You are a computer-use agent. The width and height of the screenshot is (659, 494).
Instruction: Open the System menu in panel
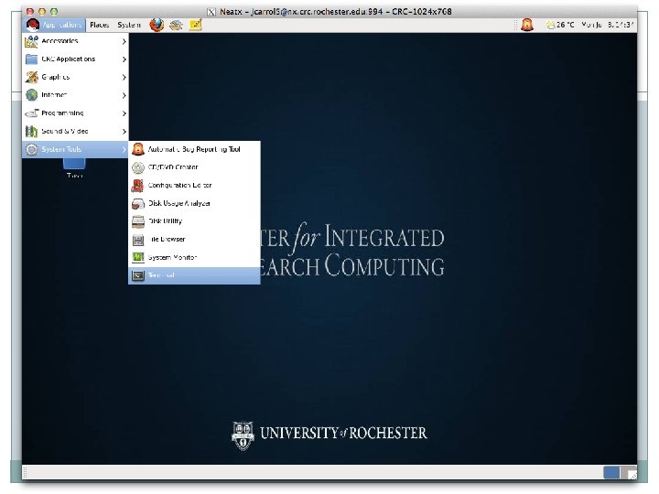[129, 25]
